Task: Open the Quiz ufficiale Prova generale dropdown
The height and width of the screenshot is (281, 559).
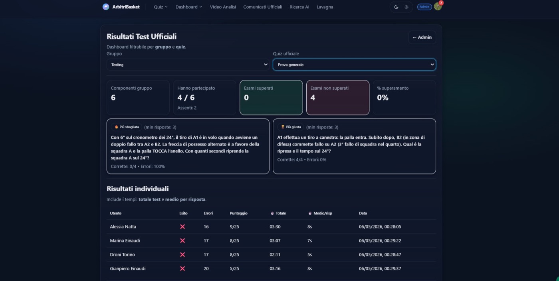Action: pyautogui.click(x=354, y=65)
